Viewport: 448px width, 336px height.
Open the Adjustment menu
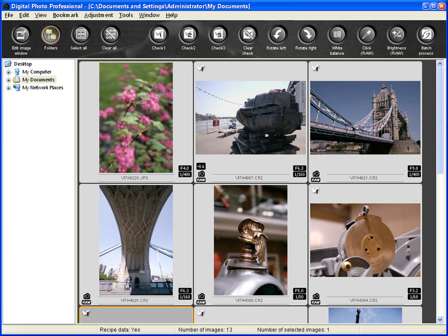(x=99, y=15)
